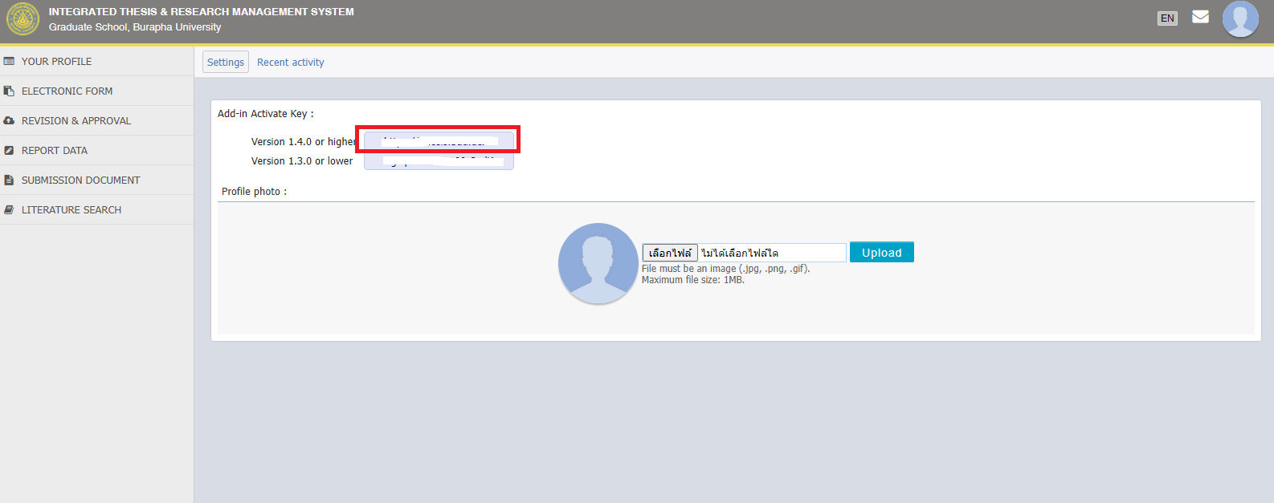Click the cloud icon beside REVISION & APPROVAL
The height and width of the screenshot is (503, 1274).
9,121
